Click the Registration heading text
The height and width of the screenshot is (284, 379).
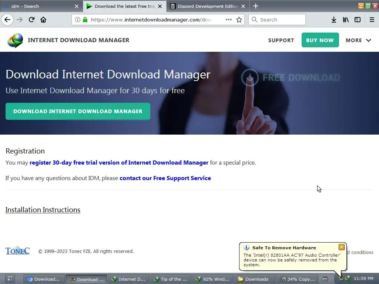pyautogui.click(x=25, y=151)
